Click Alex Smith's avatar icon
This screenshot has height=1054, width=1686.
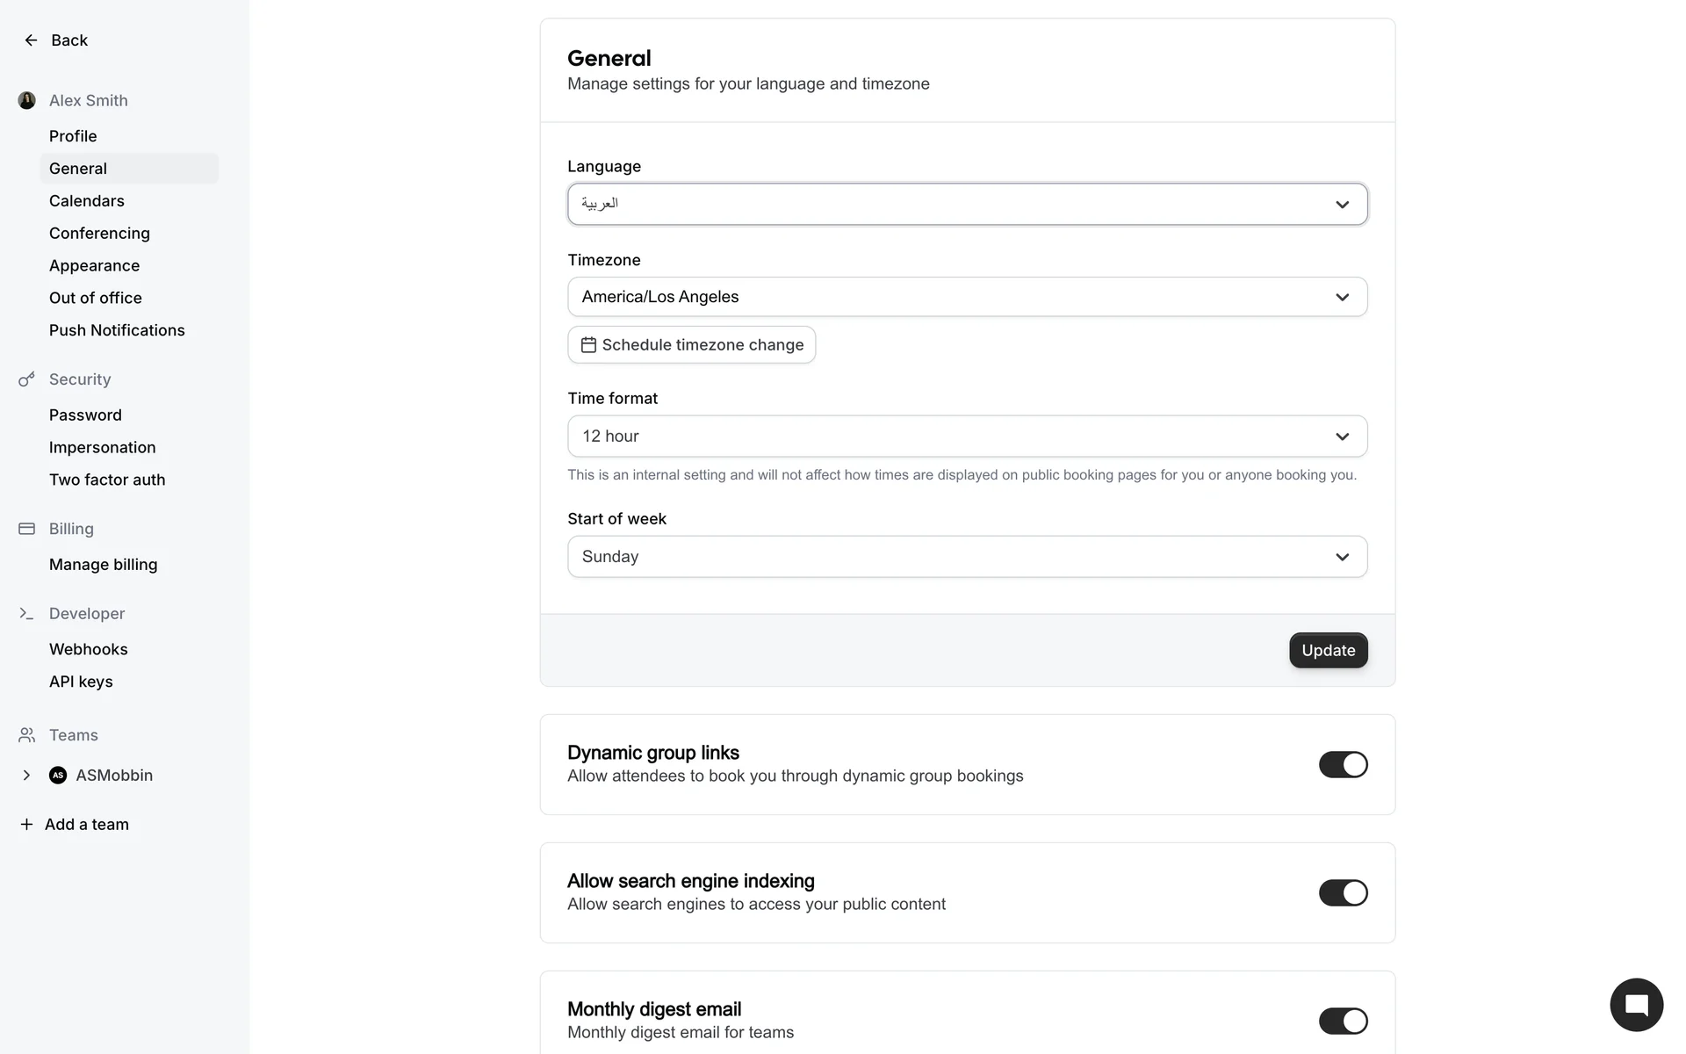pos(27,100)
